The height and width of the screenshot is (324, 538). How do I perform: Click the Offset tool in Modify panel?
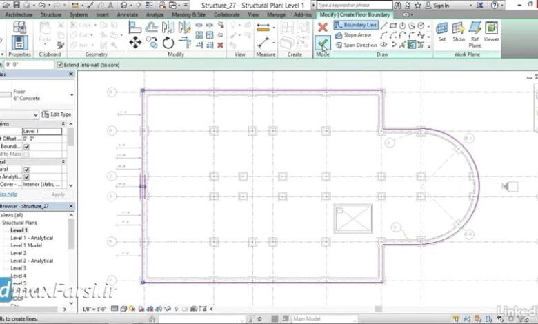151,27
